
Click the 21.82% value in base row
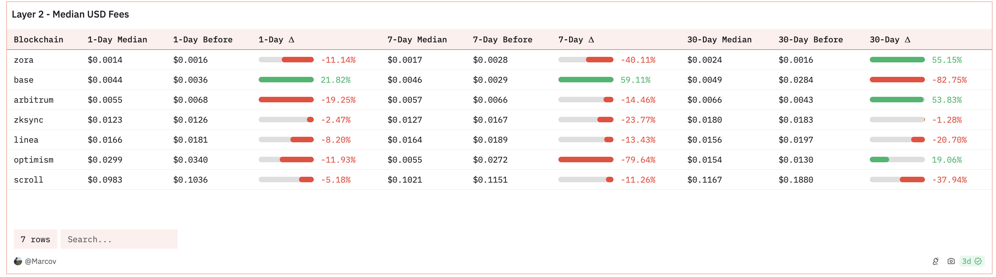pyautogui.click(x=336, y=80)
